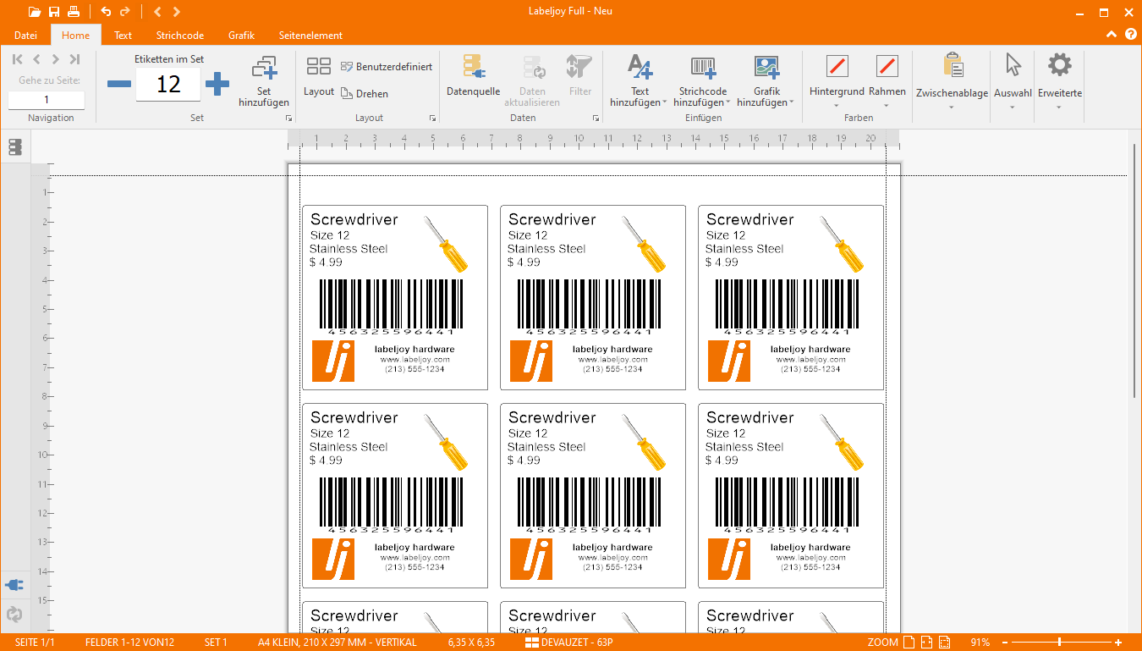
Task: Jump to last page navigation icon
Action: coord(74,59)
